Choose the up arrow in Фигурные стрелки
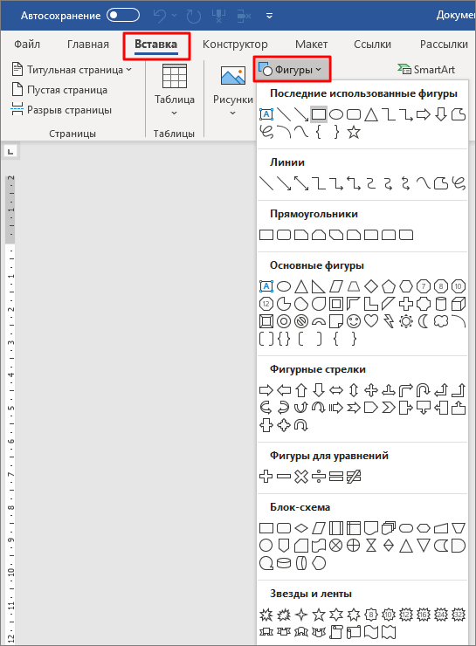This screenshot has width=476, height=646. pos(301,389)
